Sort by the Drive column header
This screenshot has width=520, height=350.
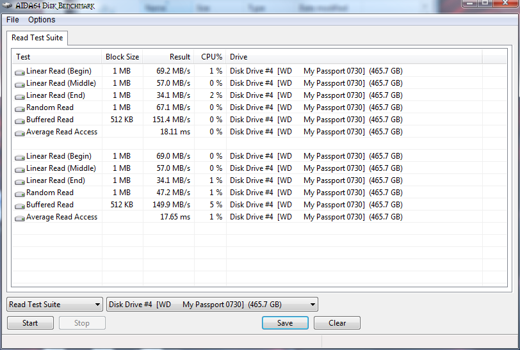(354, 57)
